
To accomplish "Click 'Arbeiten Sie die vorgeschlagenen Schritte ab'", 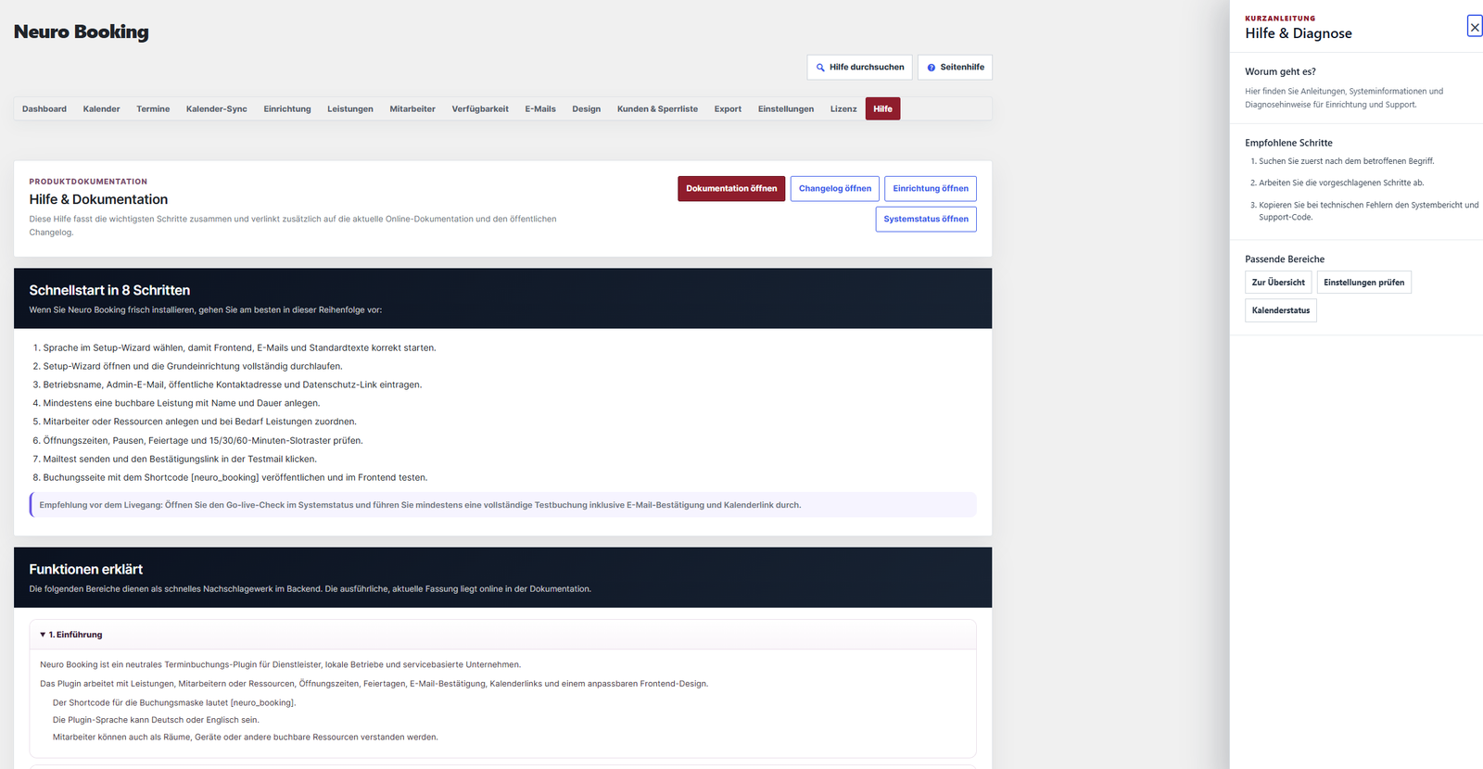I will pos(1341,183).
